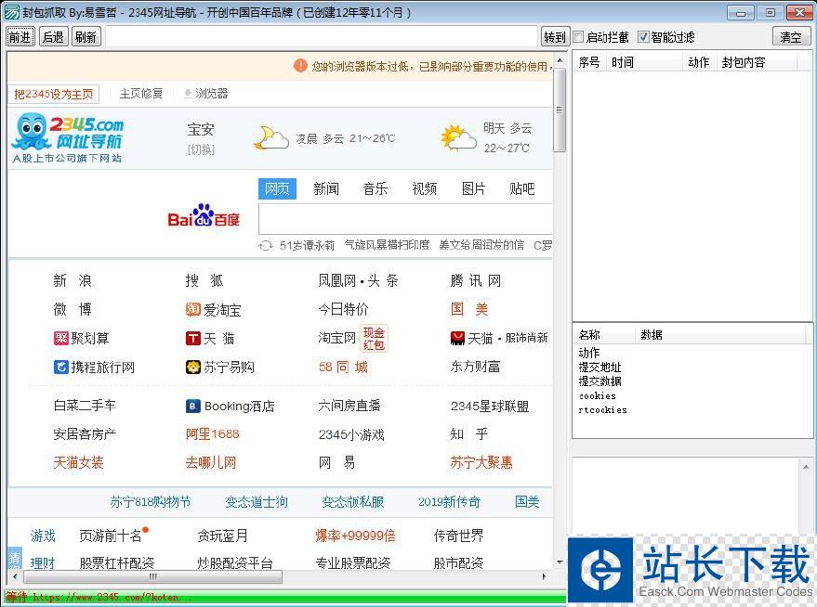Image resolution: width=817 pixels, height=607 pixels.
Task: Click the Booking酒店 blue B icon
Action: (192, 407)
